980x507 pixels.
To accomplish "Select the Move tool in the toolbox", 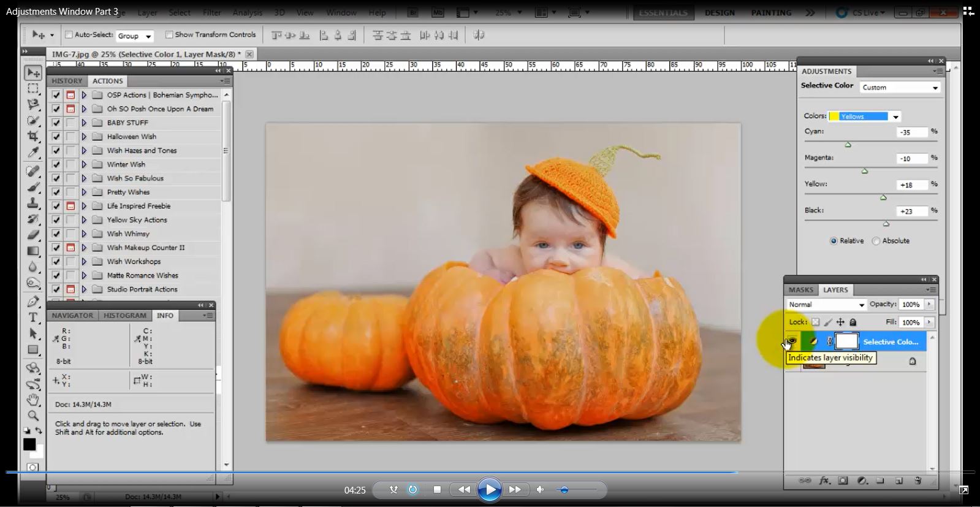I will coord(33,73).
